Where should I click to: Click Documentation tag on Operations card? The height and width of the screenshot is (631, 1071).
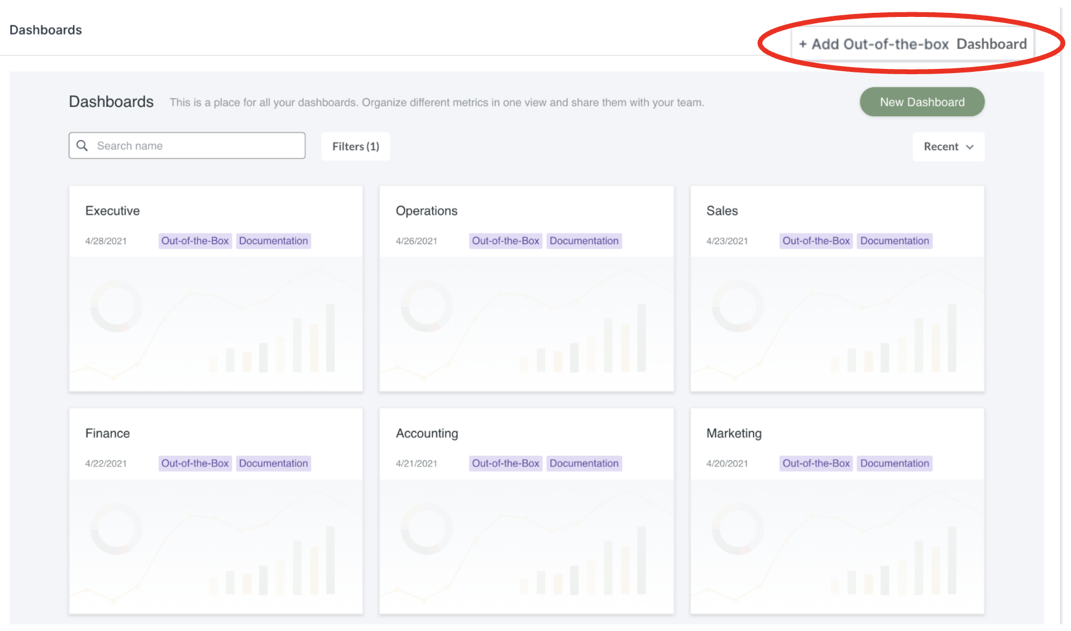pos(583,241)
